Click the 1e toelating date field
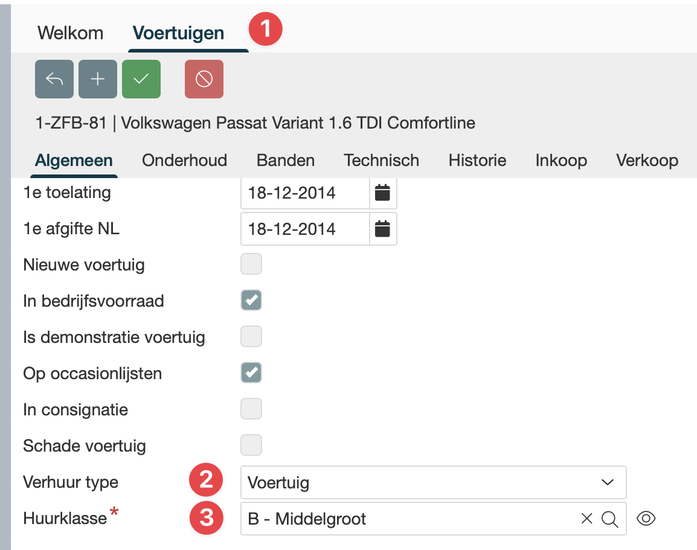697x550 pixels. [304, 193]
